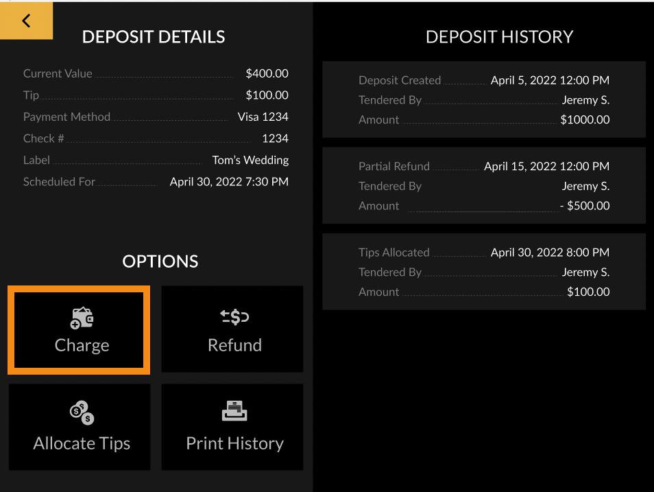654x492 pixels.
Task: Click the Options section heading
Action: coord(160,261)
